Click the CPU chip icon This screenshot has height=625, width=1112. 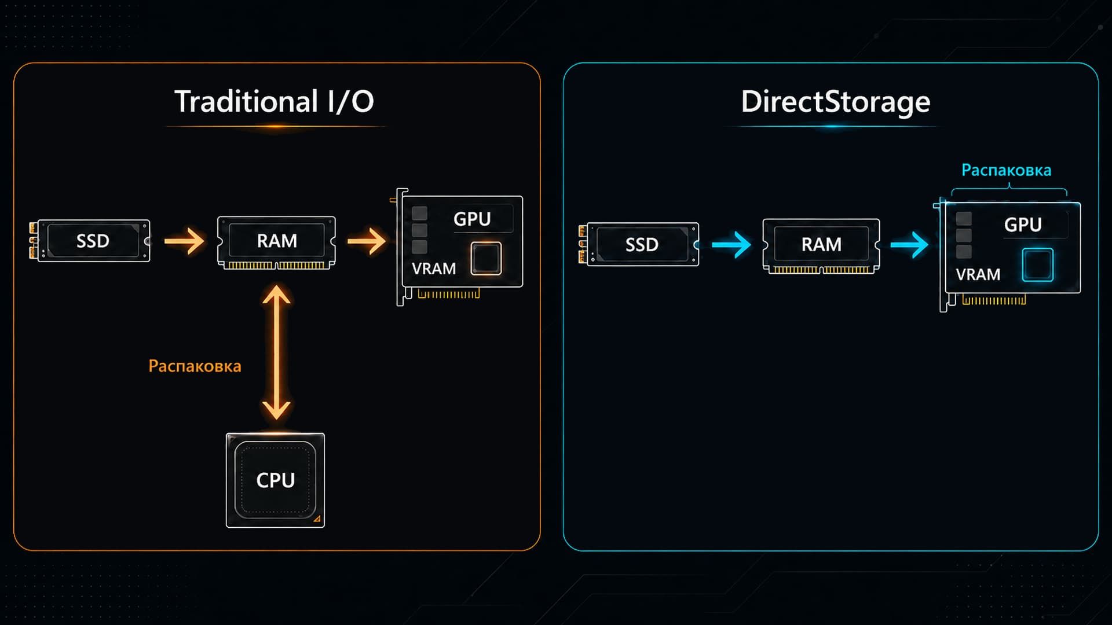coord(275,480)
